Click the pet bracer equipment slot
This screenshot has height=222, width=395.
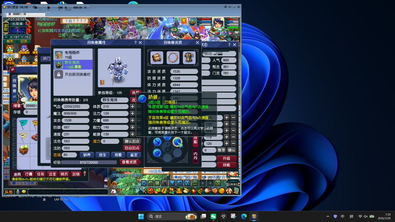click(157, 57)
